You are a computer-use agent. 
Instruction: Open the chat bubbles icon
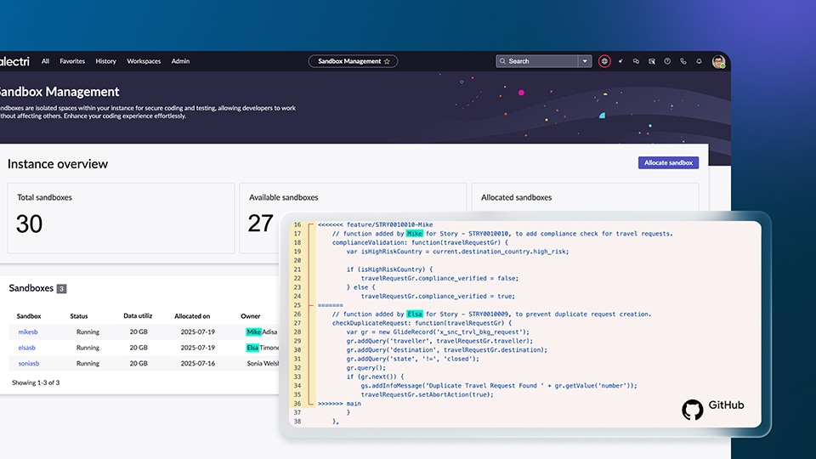(636, 61)
